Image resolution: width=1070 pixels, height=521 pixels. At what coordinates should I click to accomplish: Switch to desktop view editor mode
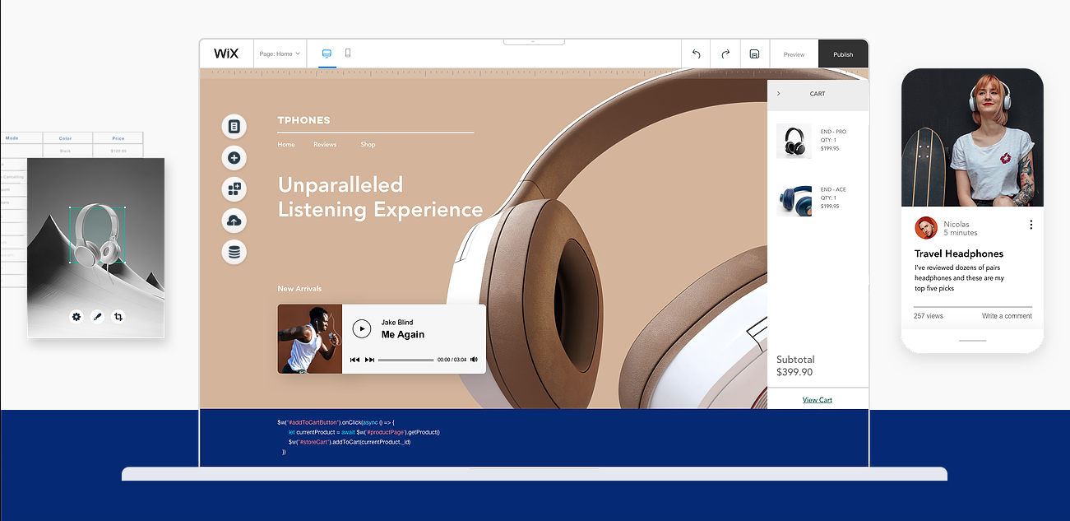tap(327, 53)
